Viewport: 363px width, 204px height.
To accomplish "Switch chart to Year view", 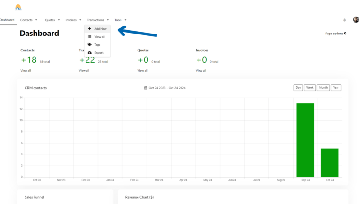I will click(336, 88).
